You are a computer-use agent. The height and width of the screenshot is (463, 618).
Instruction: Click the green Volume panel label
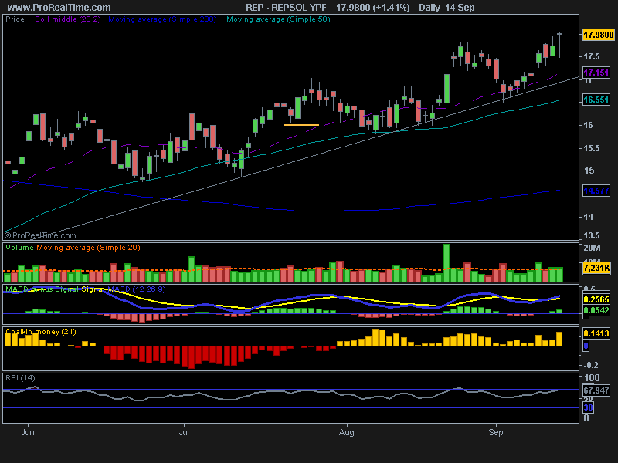(19, 248)
